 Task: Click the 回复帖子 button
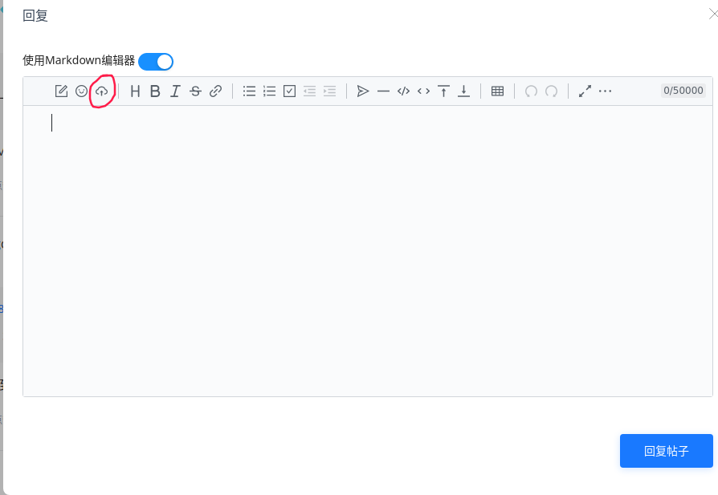pos(667,451)
